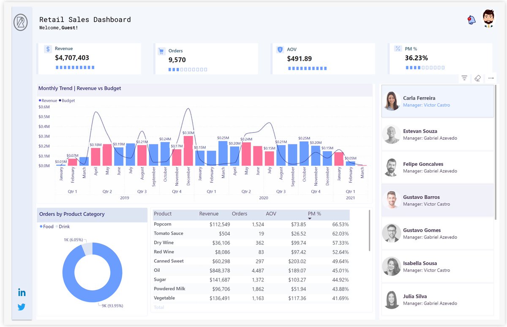The image size is (507, 327).
Task: Click the dashboard logo in the top-left corner
Action: point(21,22)
